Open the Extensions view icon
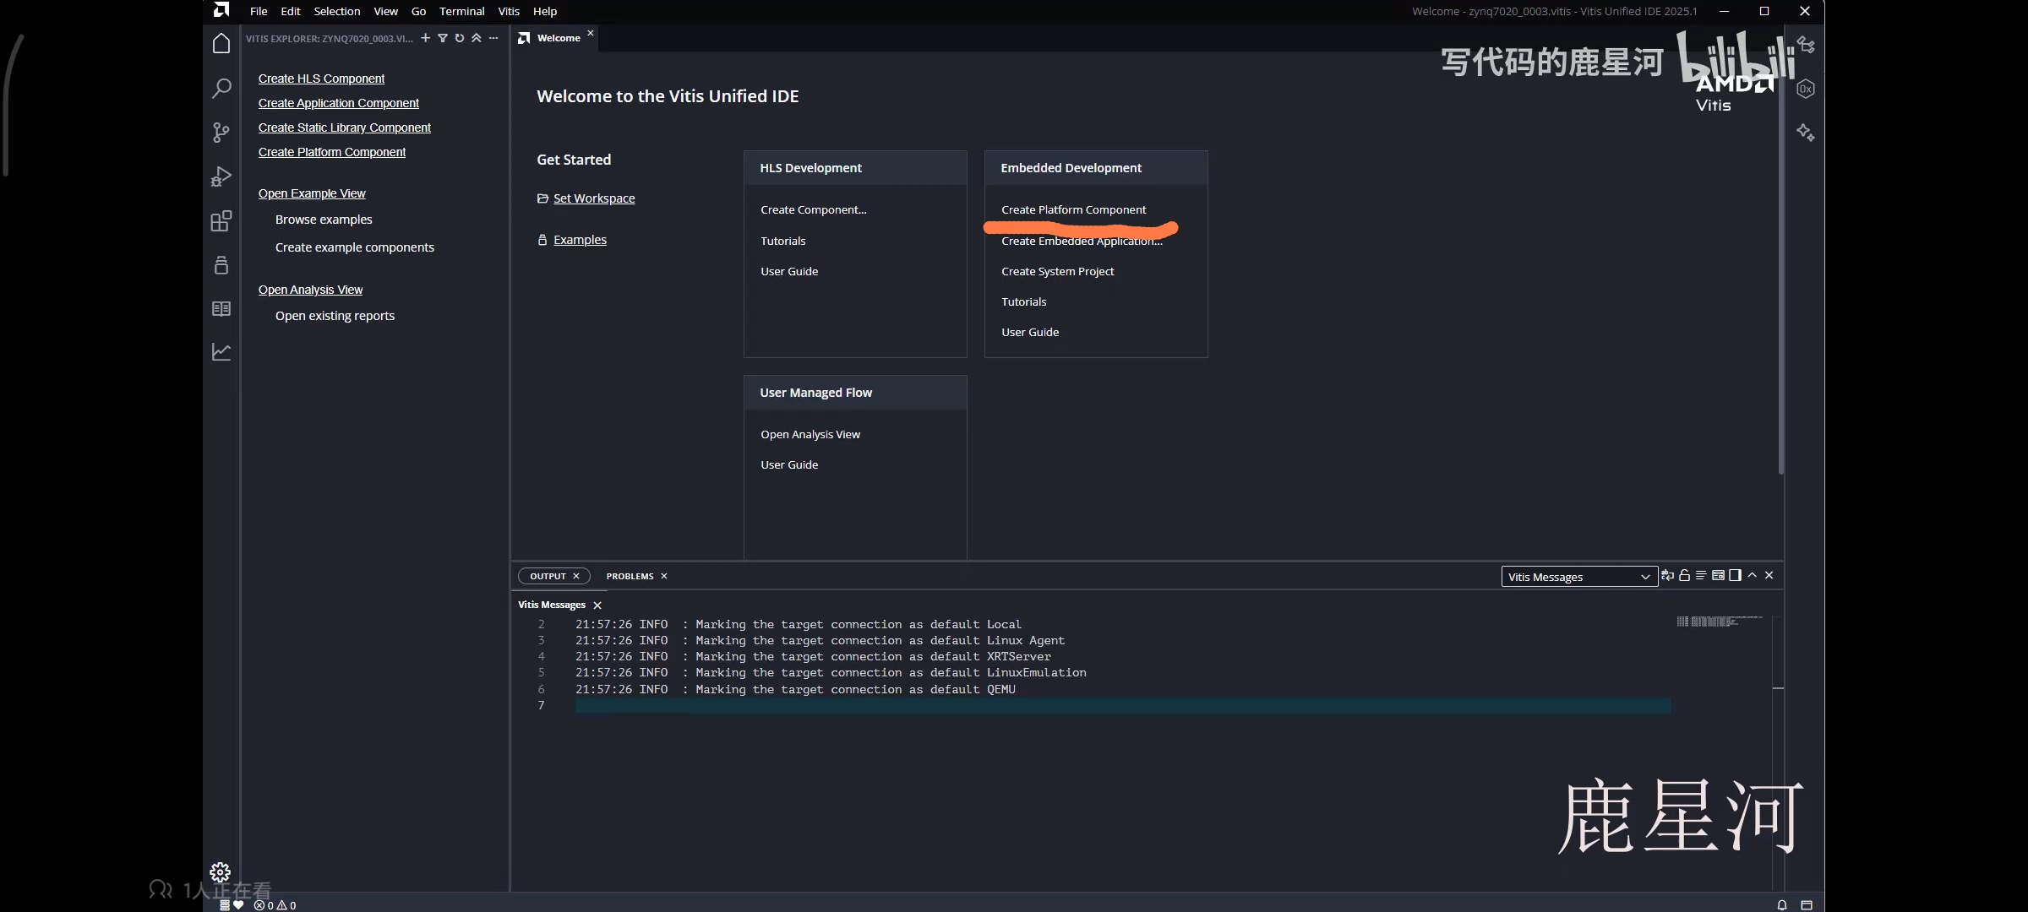 (221, 221)
